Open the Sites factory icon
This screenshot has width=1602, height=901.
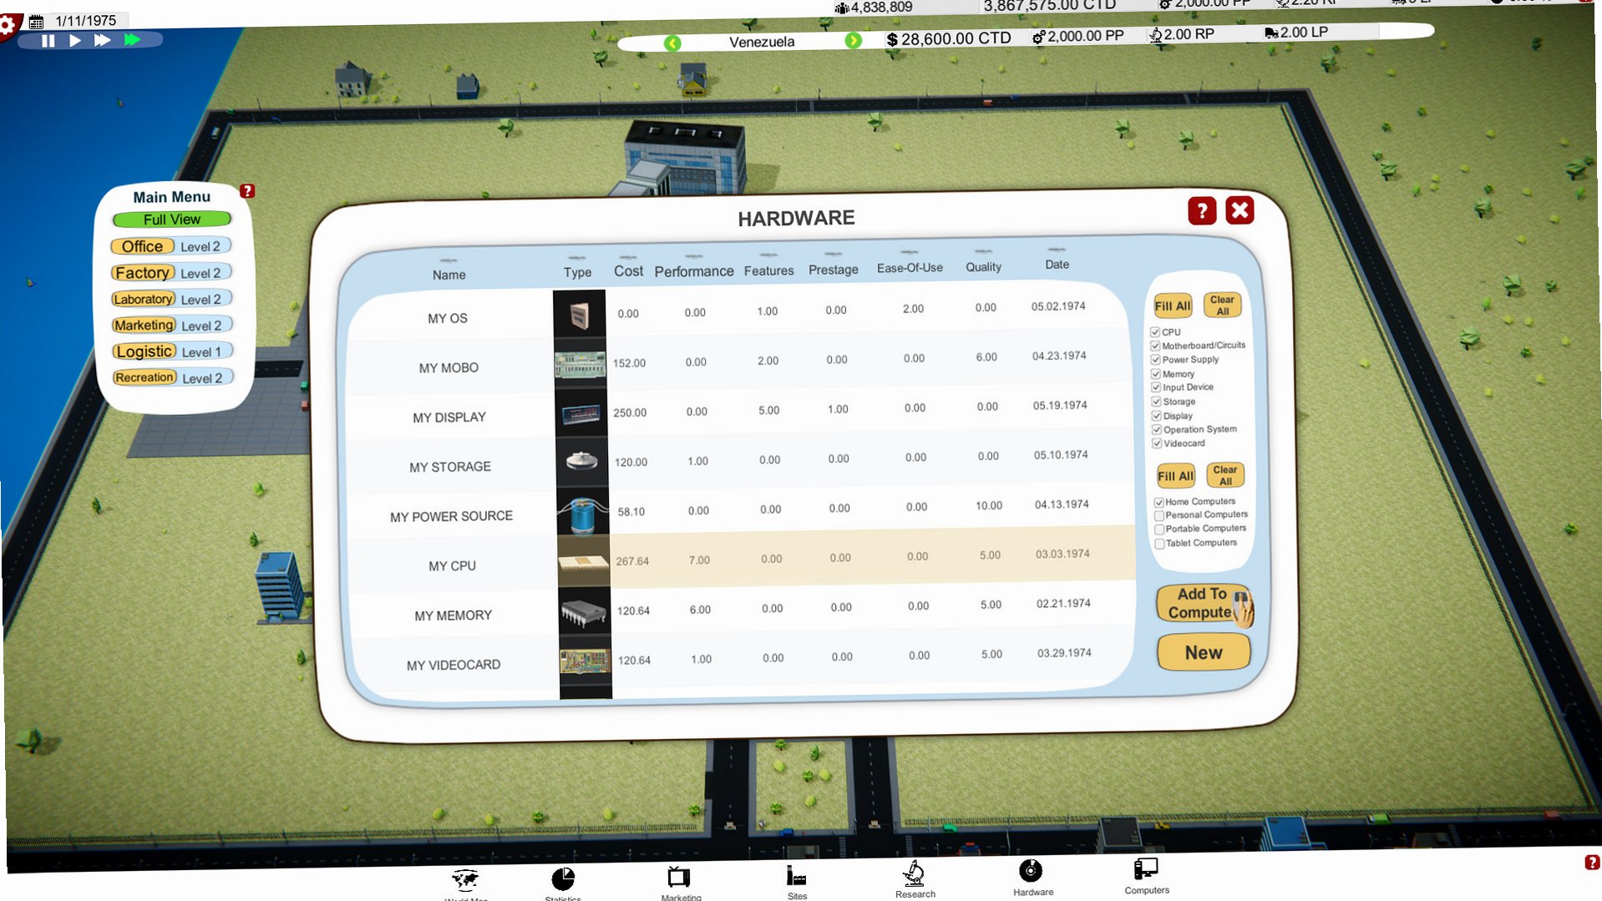coord(796,876)
